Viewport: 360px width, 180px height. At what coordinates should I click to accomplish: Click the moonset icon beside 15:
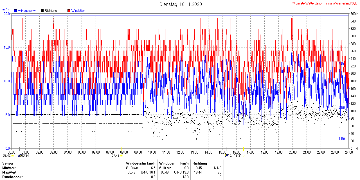click(x=226, y=155)
